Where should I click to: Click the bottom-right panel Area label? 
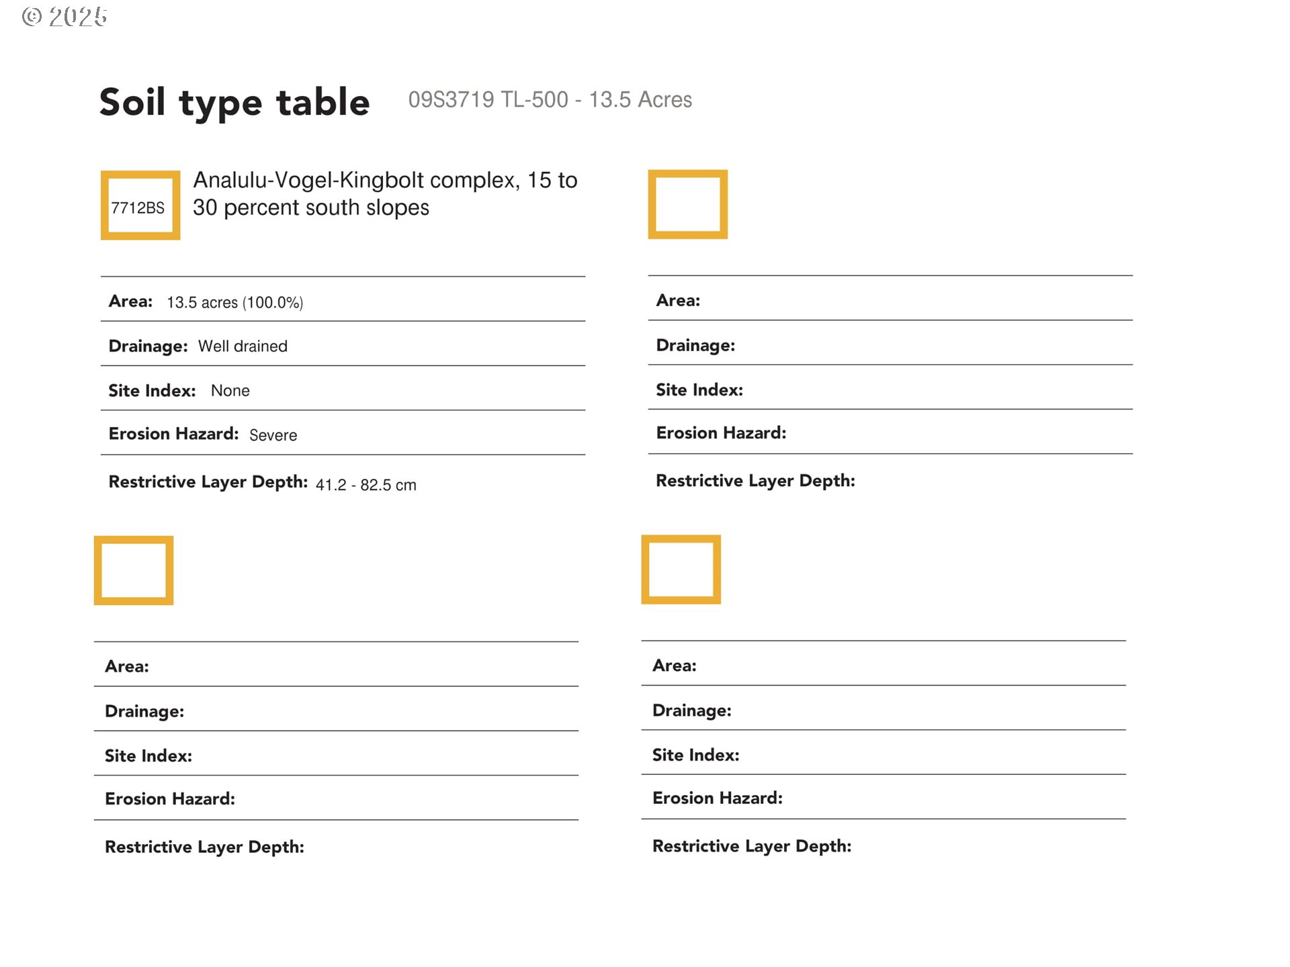(674, 665)
